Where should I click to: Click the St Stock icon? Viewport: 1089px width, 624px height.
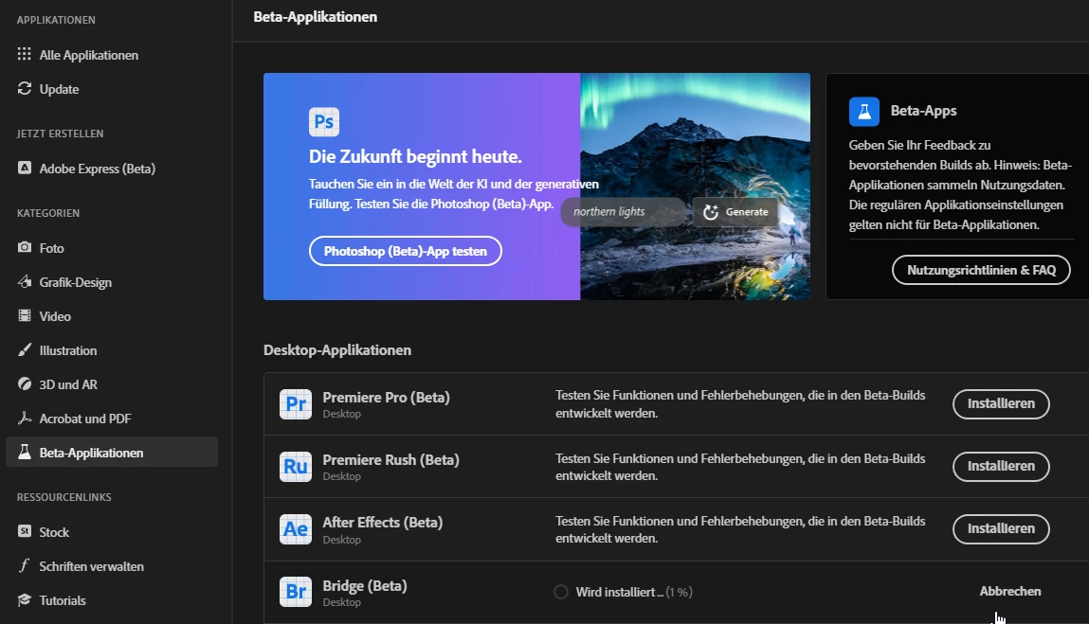tap(25, 531)
